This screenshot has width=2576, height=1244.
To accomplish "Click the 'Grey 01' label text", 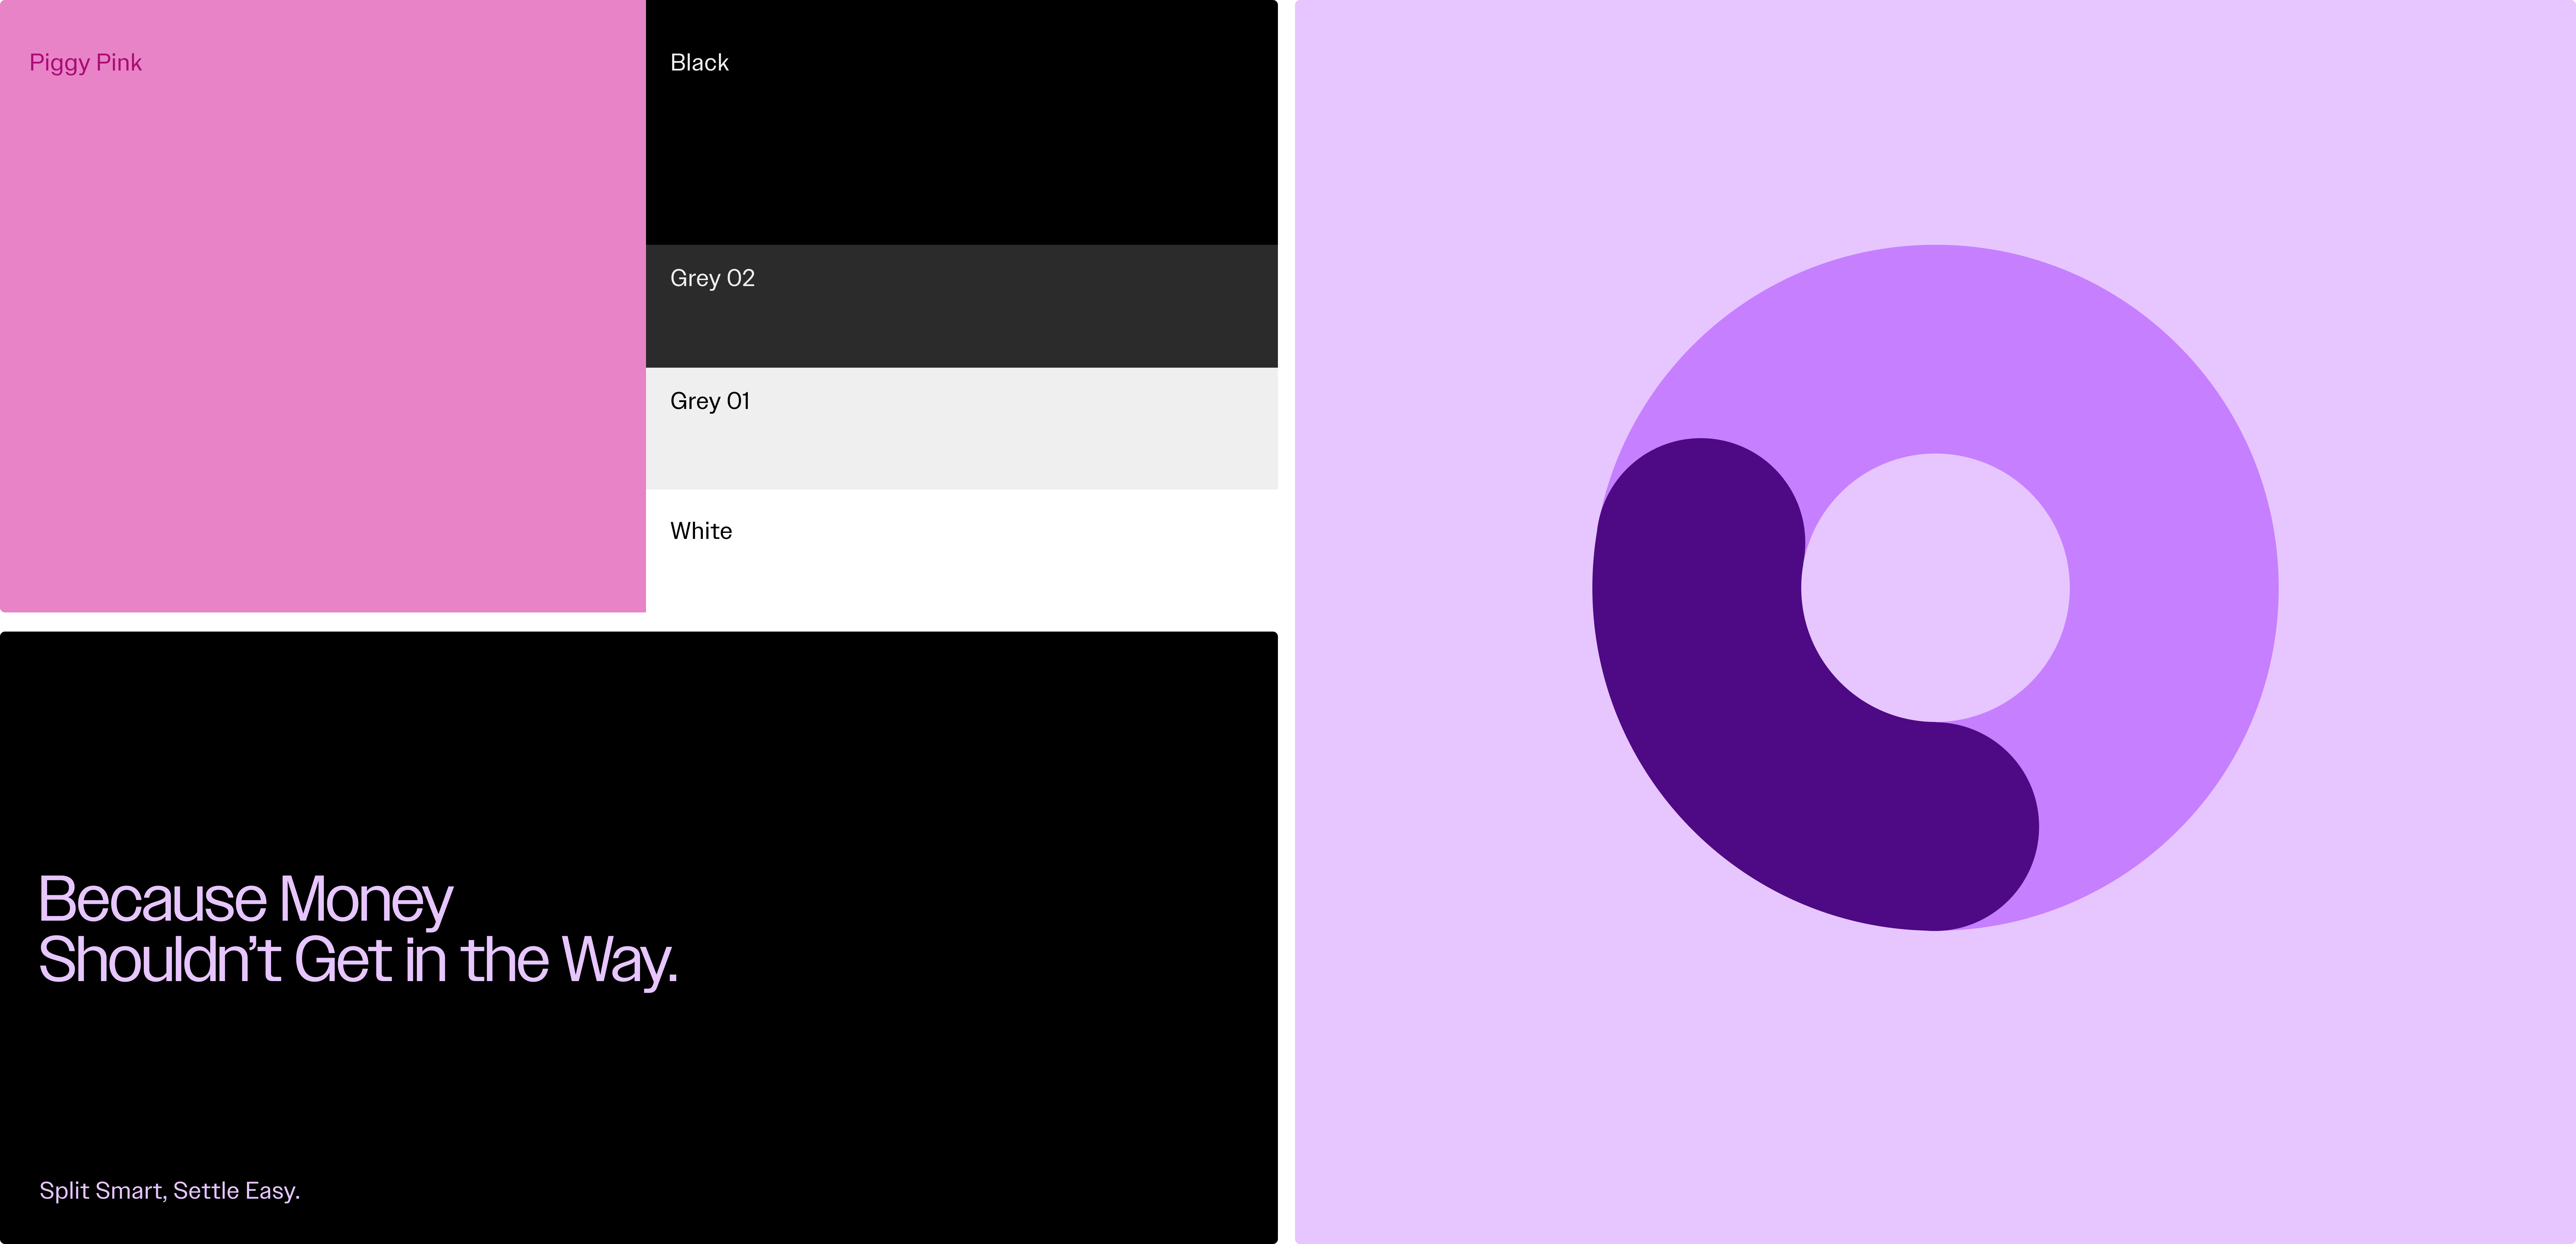I will pyautogui.click(x=710, y=402).
